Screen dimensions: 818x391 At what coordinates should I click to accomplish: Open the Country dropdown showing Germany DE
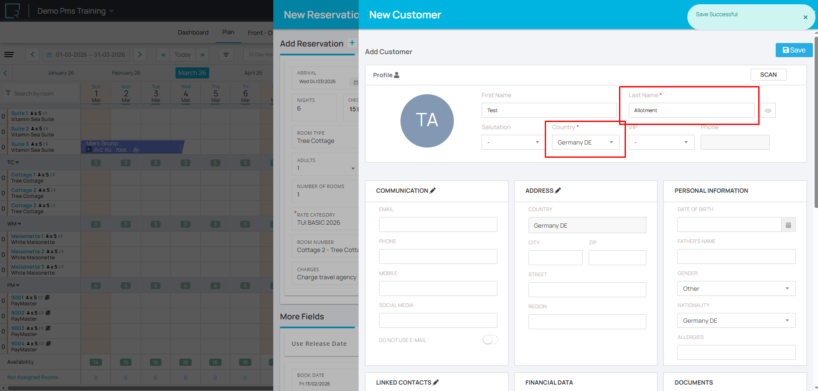(585, 142)
